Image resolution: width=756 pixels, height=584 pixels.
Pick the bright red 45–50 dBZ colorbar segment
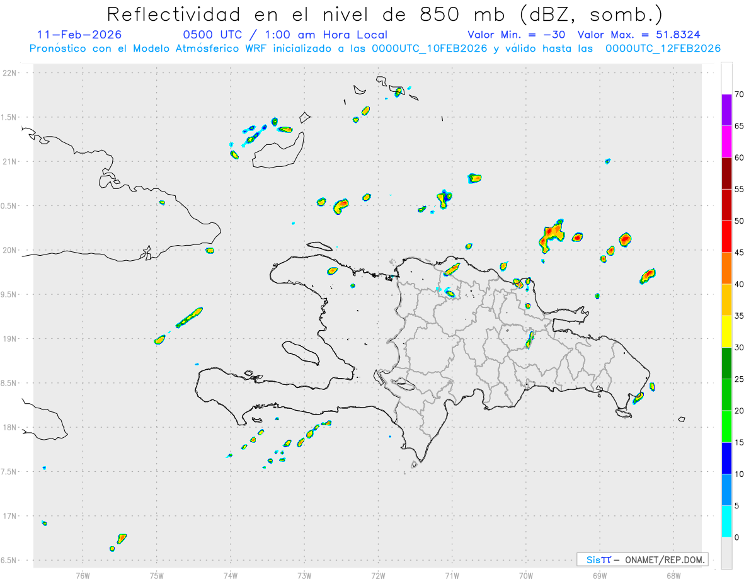point(726,236)
